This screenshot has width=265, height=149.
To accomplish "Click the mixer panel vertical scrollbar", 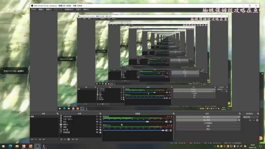I will pyautogui.click(x=174, y=128).
